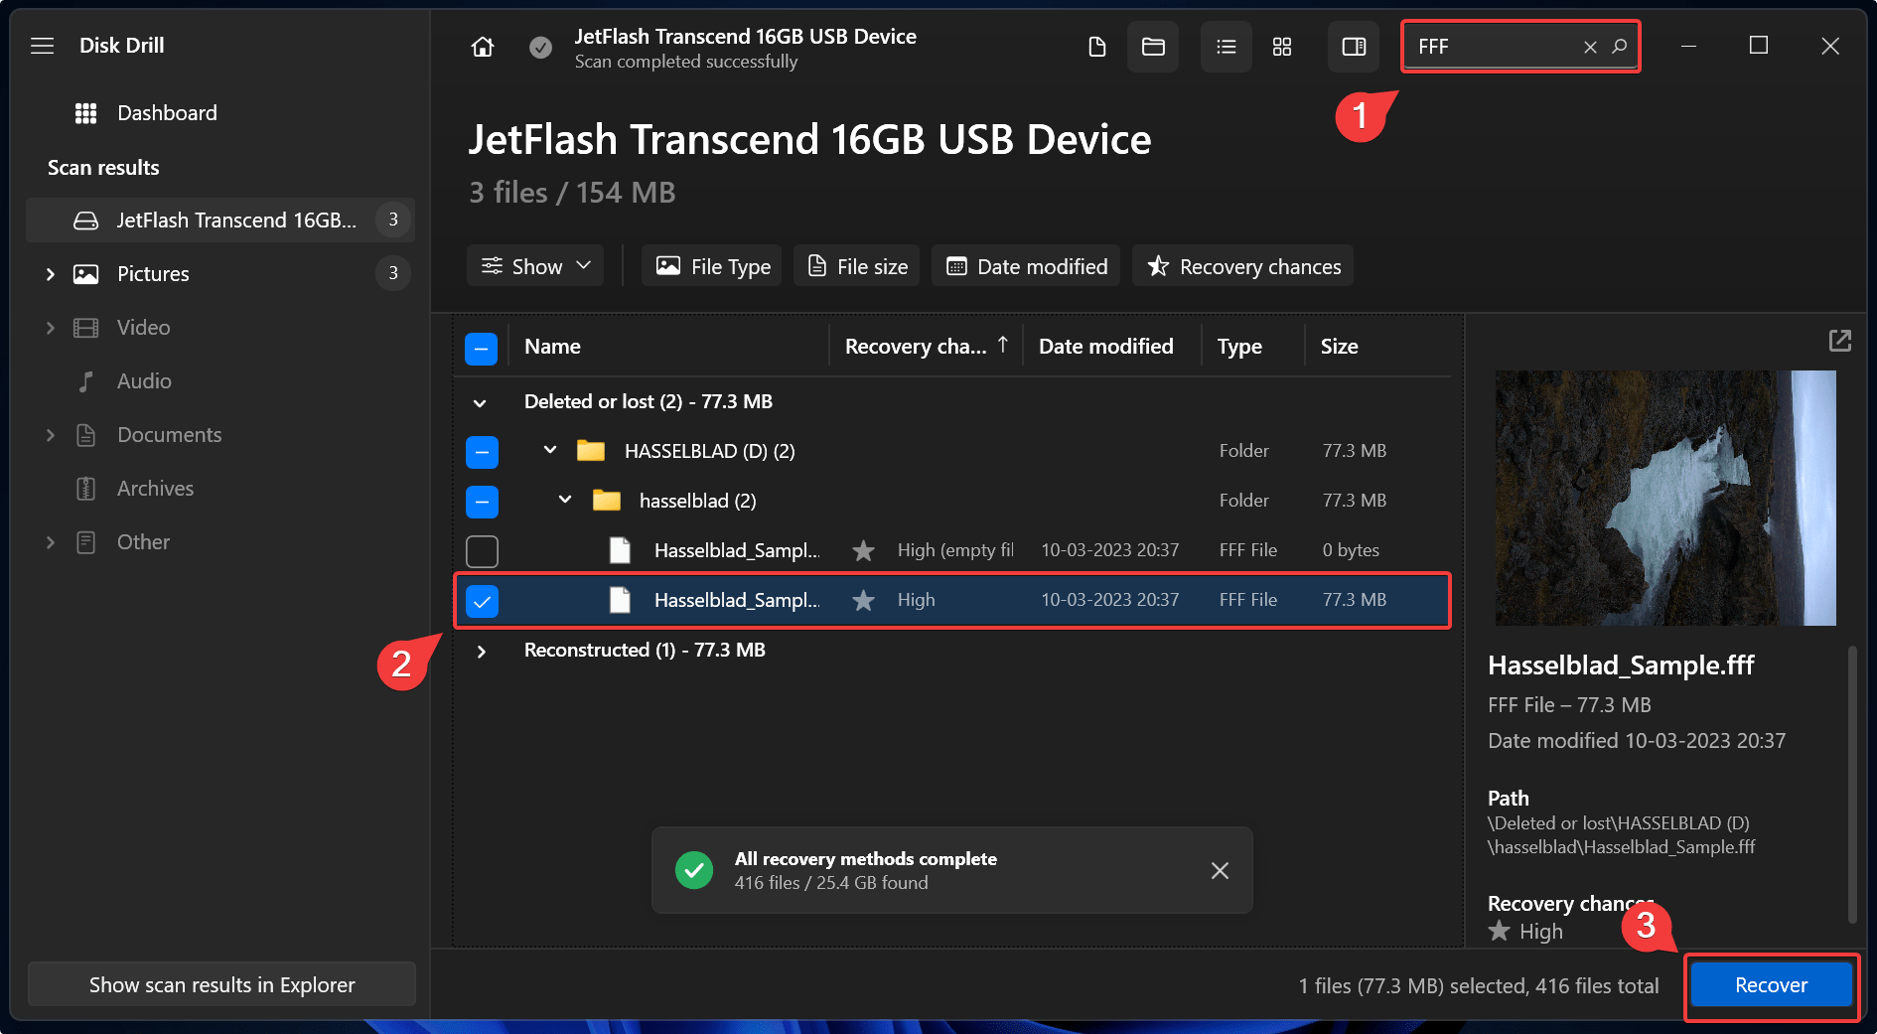
Task: Switch to file view icon
Action: tap(1097, 47)
